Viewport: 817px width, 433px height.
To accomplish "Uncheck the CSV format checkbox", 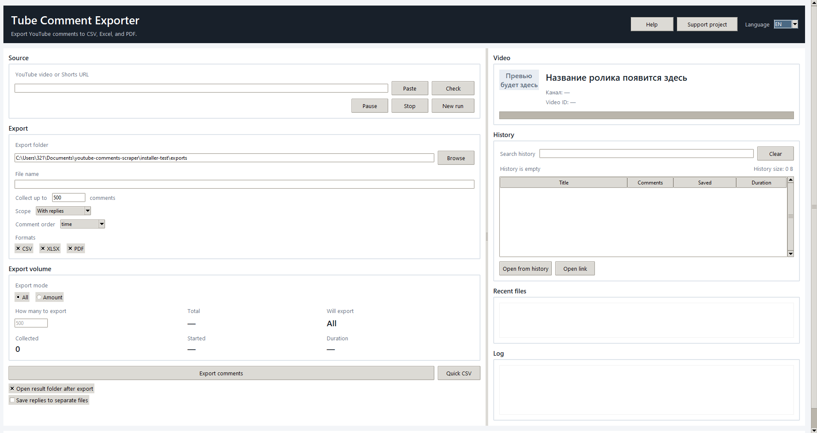I will pos(18,249).
